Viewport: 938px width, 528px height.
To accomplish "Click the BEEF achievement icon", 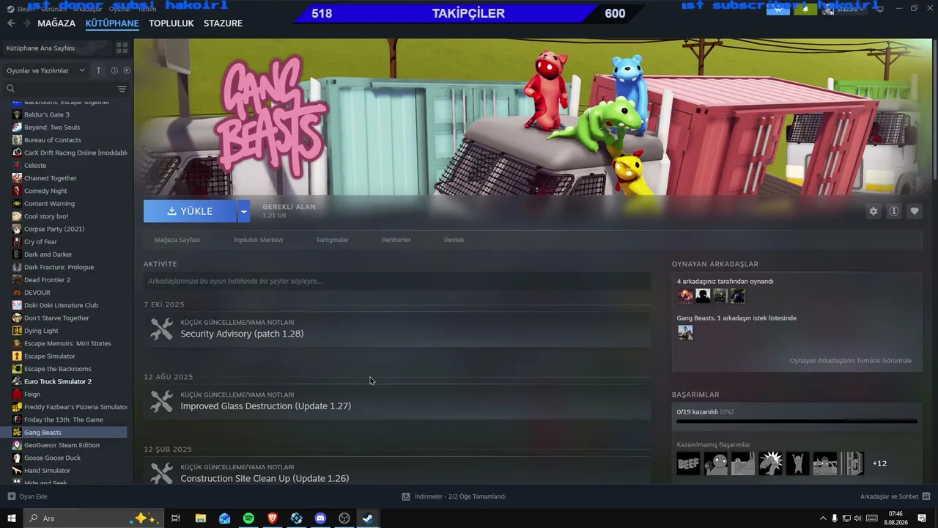I will pyautogui.click(x=688, y=463).
